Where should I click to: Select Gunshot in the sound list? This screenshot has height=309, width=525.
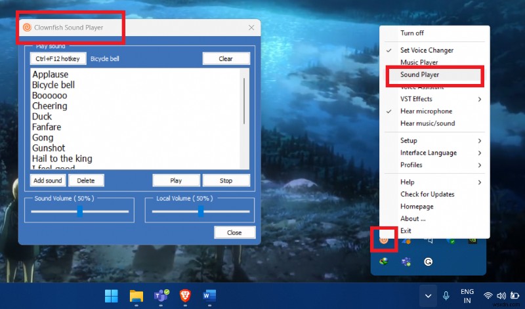pyautogui.click(x=49, y=148)
